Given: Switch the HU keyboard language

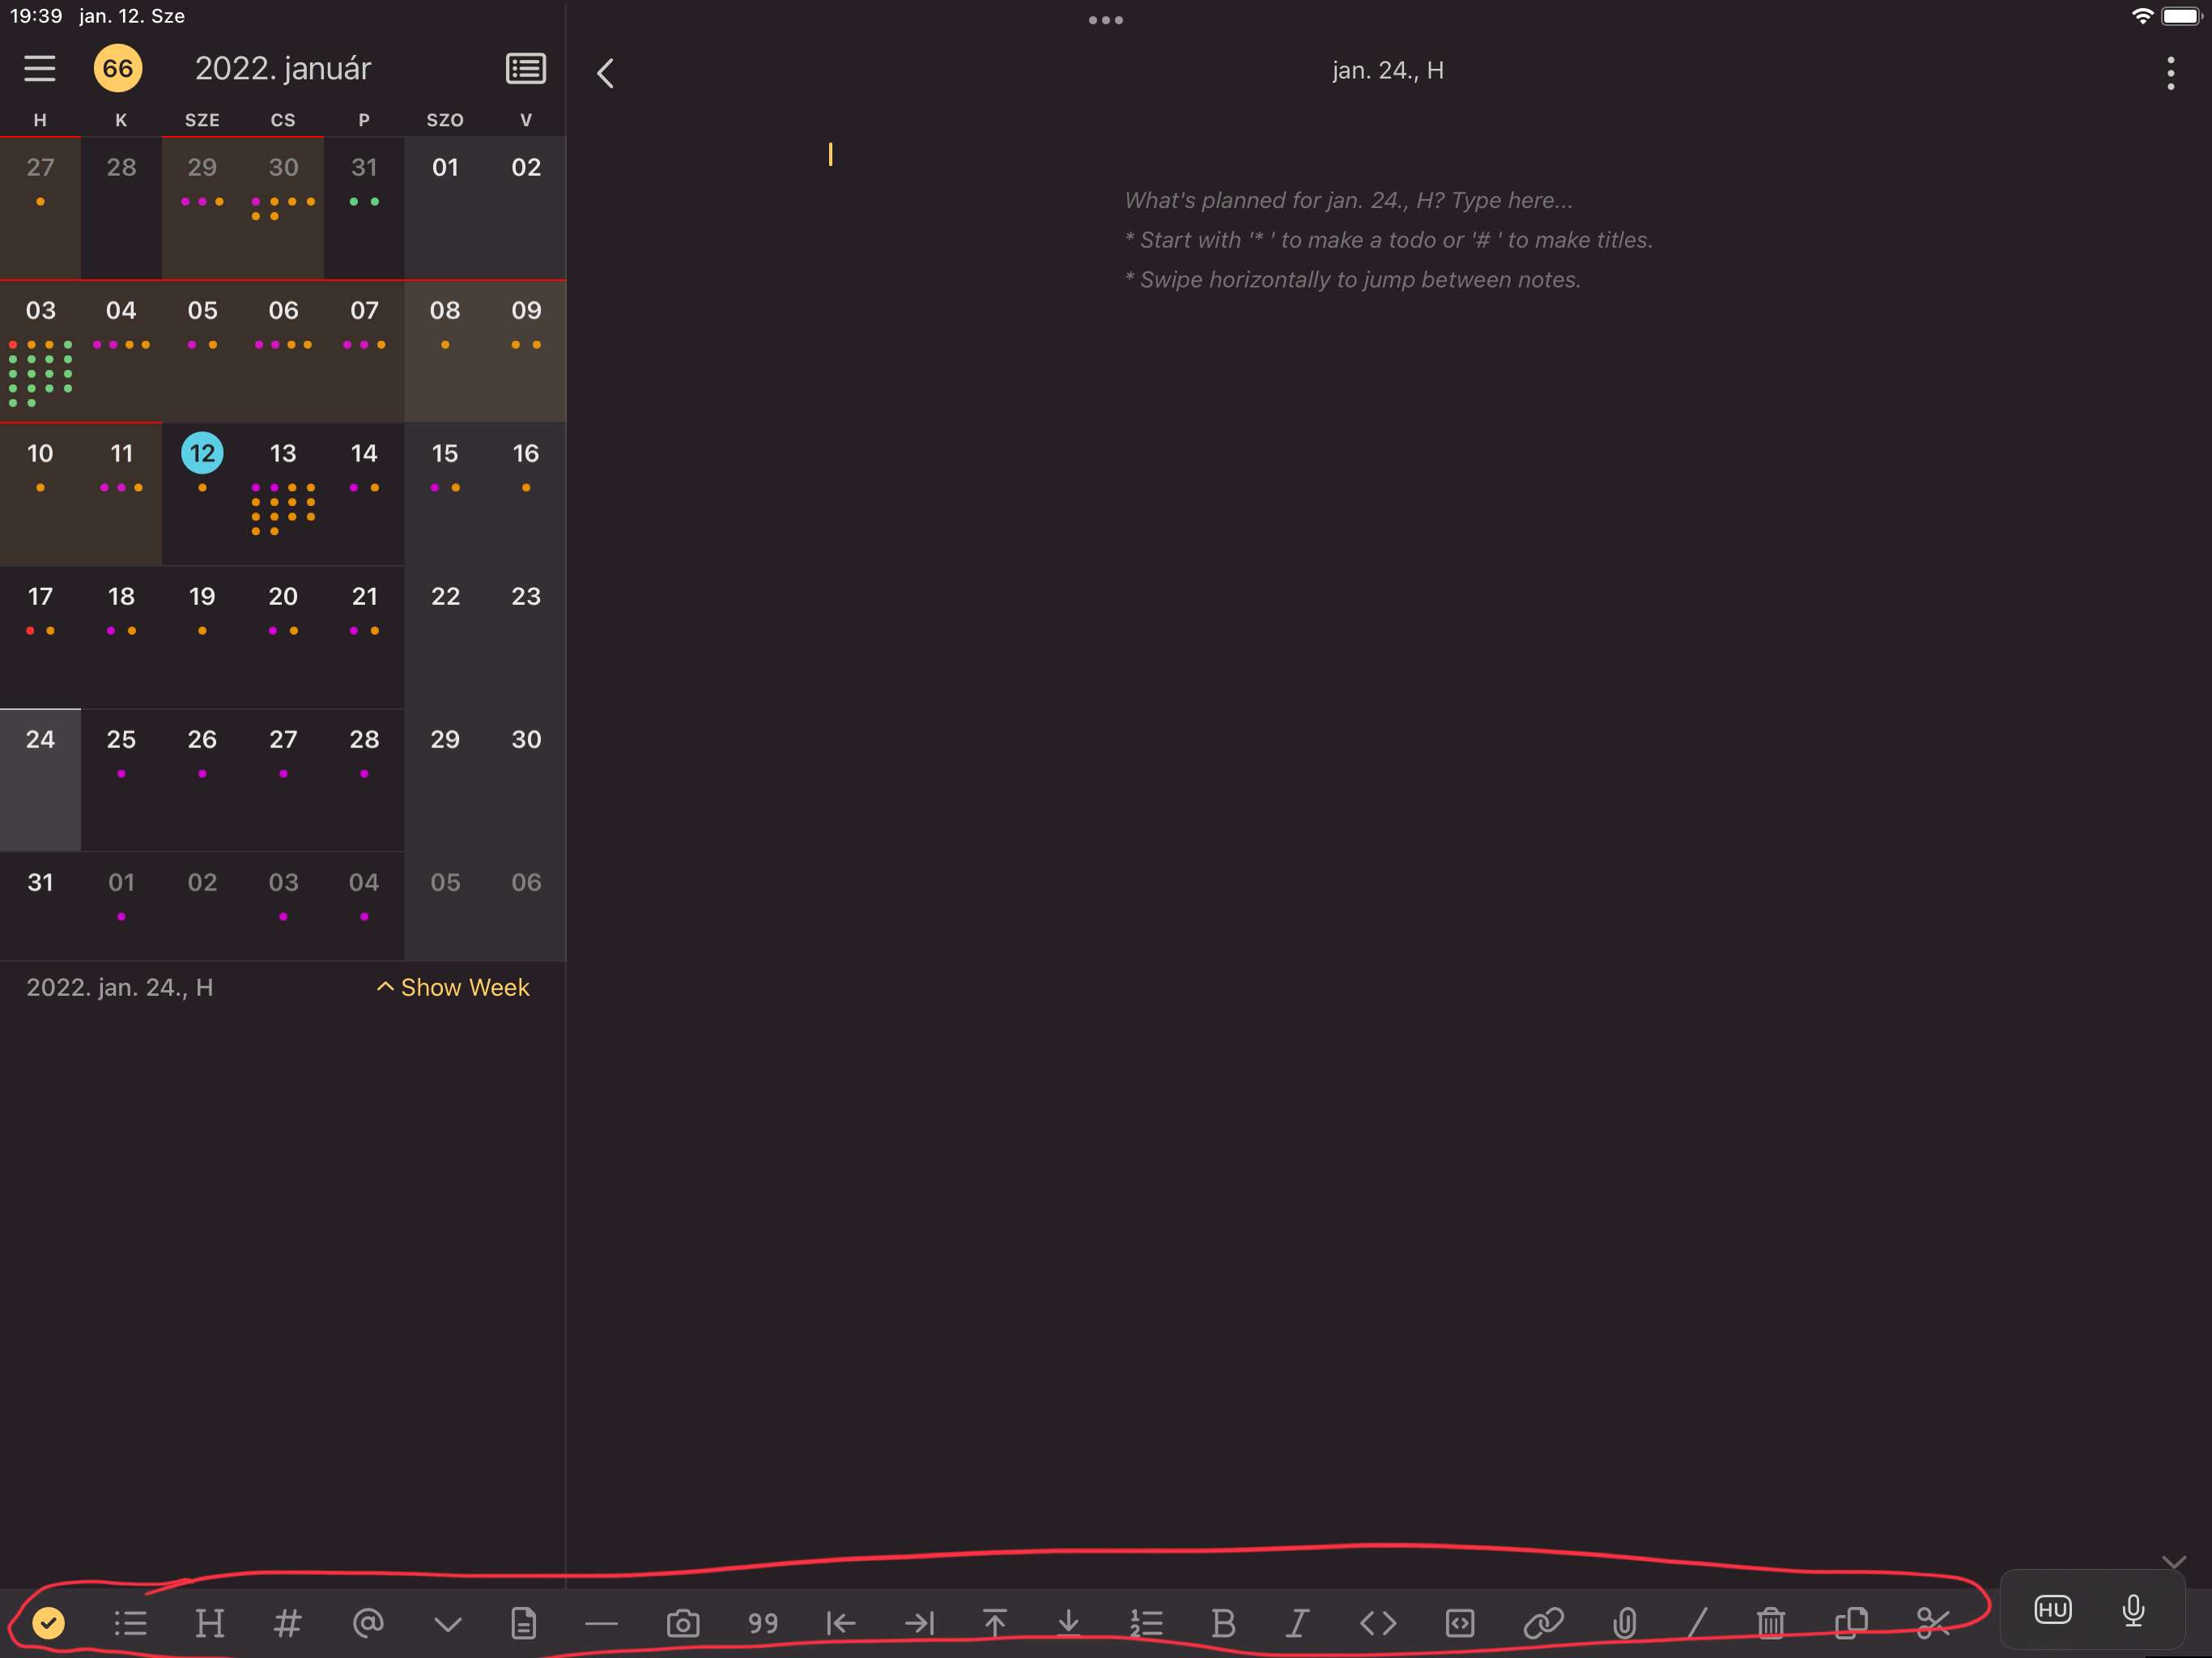Looking at the screenshot, I should click(2053, 1609).
